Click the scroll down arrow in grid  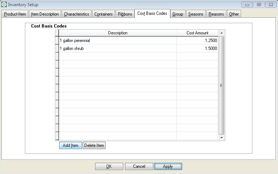click(222, 137)
